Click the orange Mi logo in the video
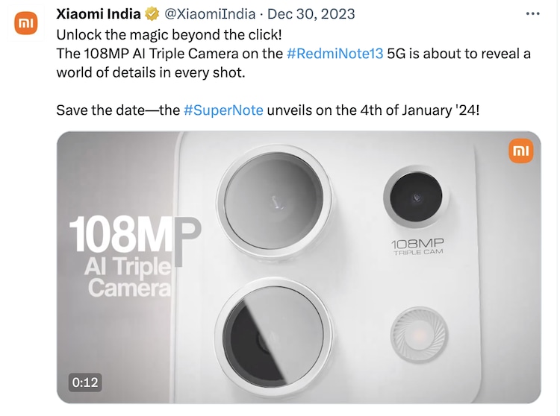 point(520,151)
